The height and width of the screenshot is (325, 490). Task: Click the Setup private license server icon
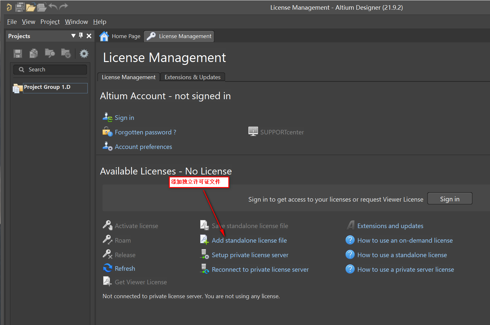pyautogui.click(x=205, y=254)
